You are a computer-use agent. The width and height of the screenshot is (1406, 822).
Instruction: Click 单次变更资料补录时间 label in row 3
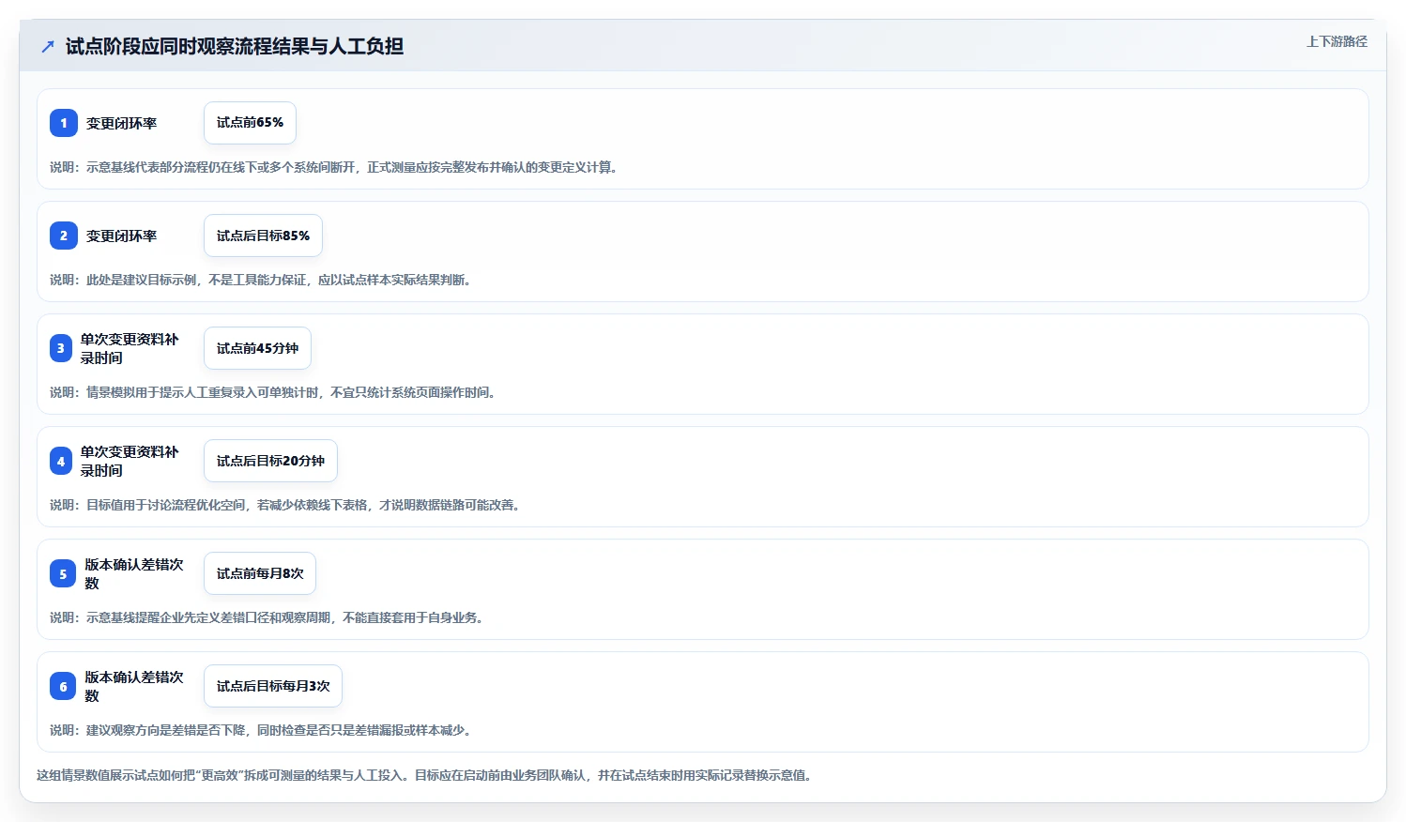coord(130,348)
